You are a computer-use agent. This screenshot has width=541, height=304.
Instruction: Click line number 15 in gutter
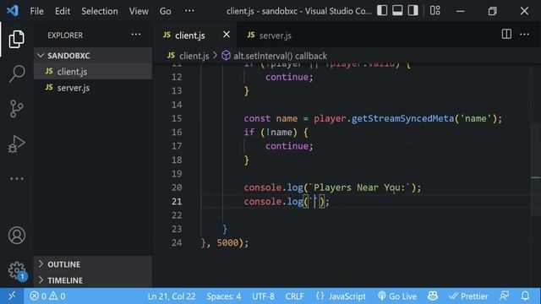(x=177, y=118)
